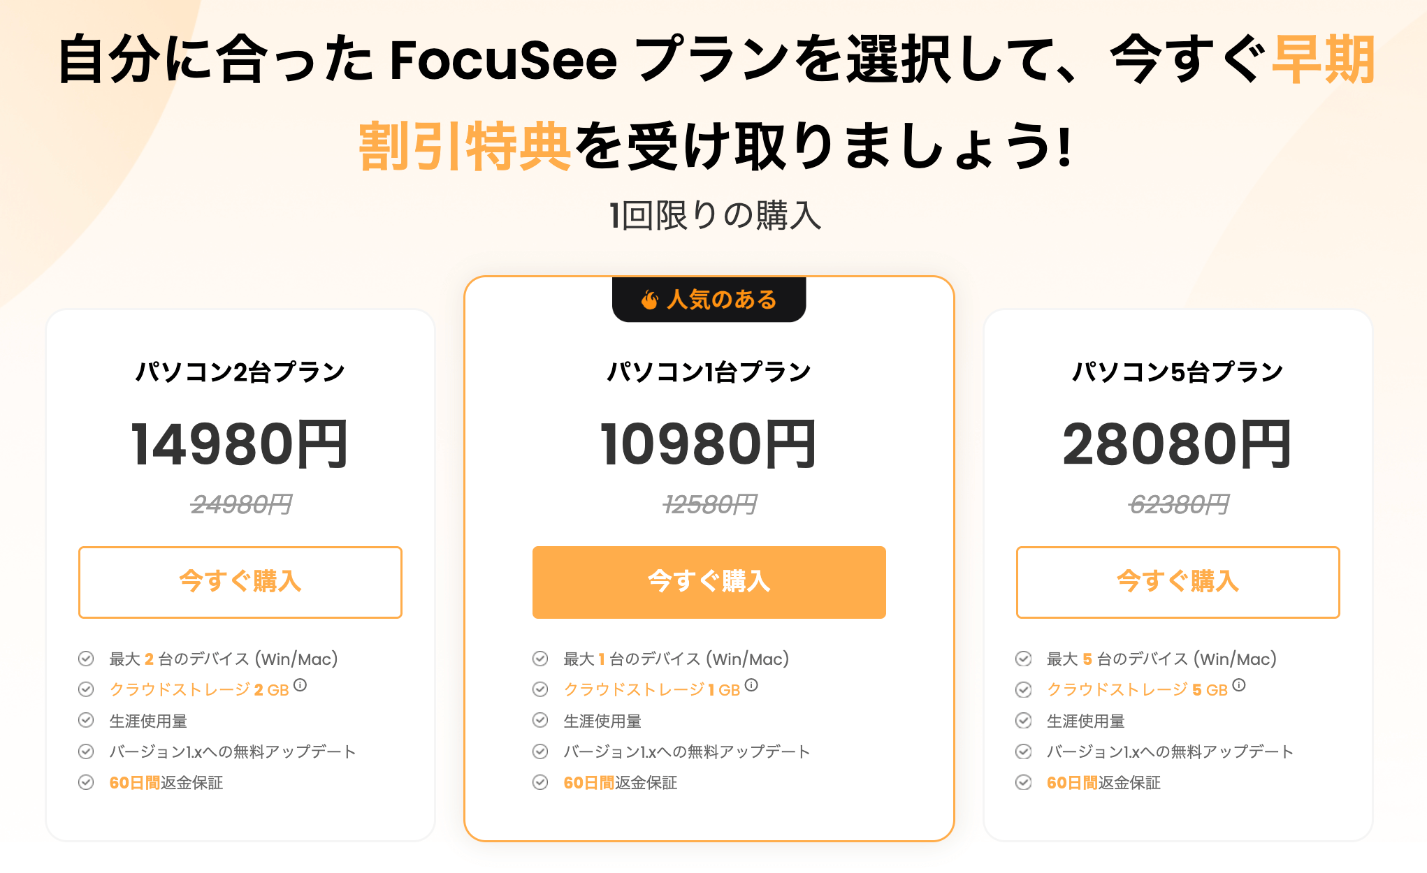Click checkmark icon next to 最大 1 台のデバイス
Screen dimensions: 1427x873
click(x=540, y=659)
